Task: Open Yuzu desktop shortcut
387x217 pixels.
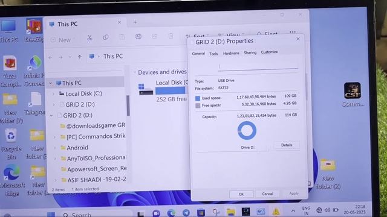Action: coord(10,71)
